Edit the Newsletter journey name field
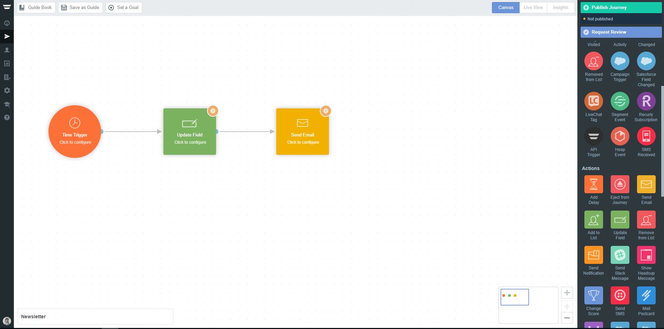This screenshot has width=664, height=329. 95,317
